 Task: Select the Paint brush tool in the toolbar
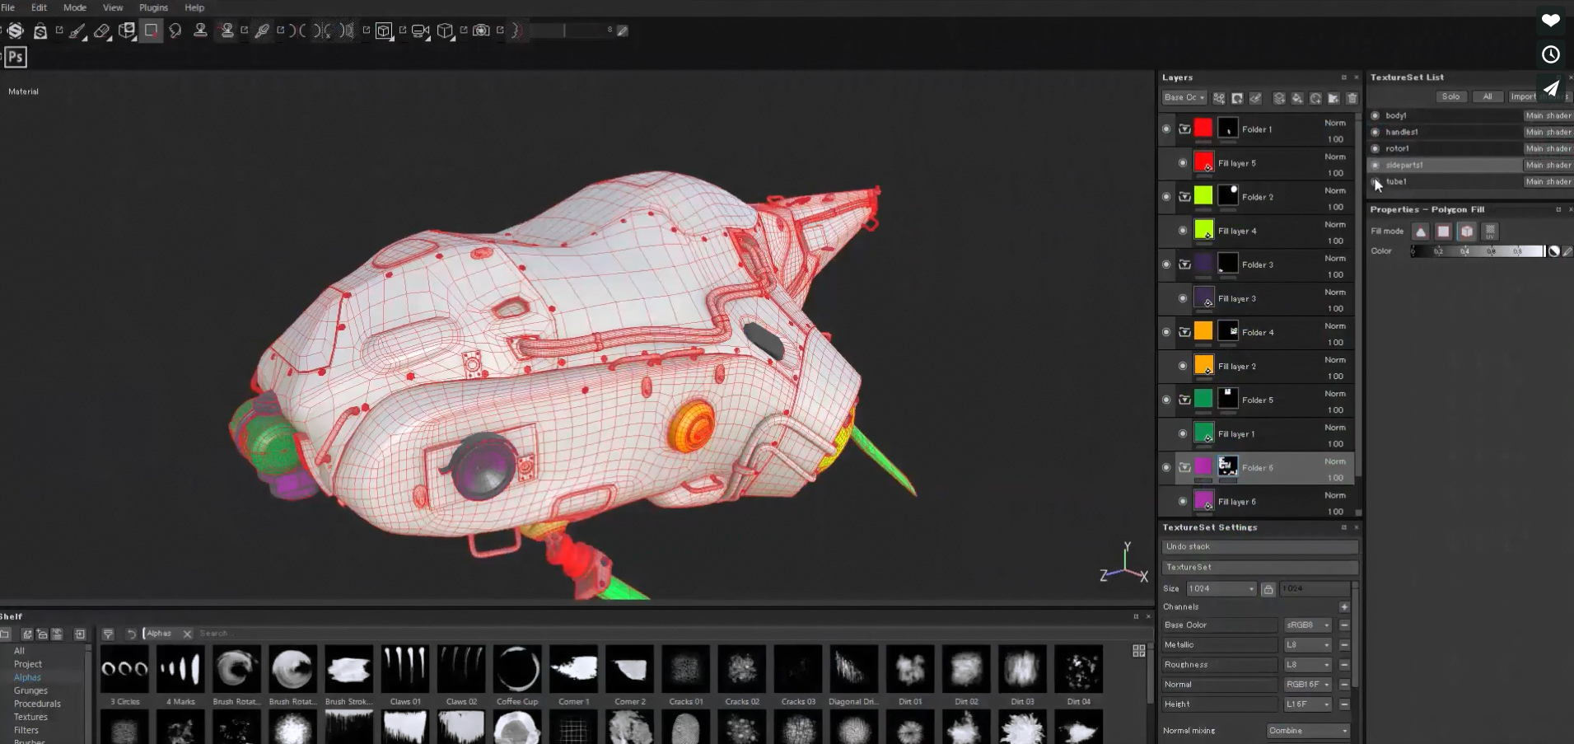(77, 30)
